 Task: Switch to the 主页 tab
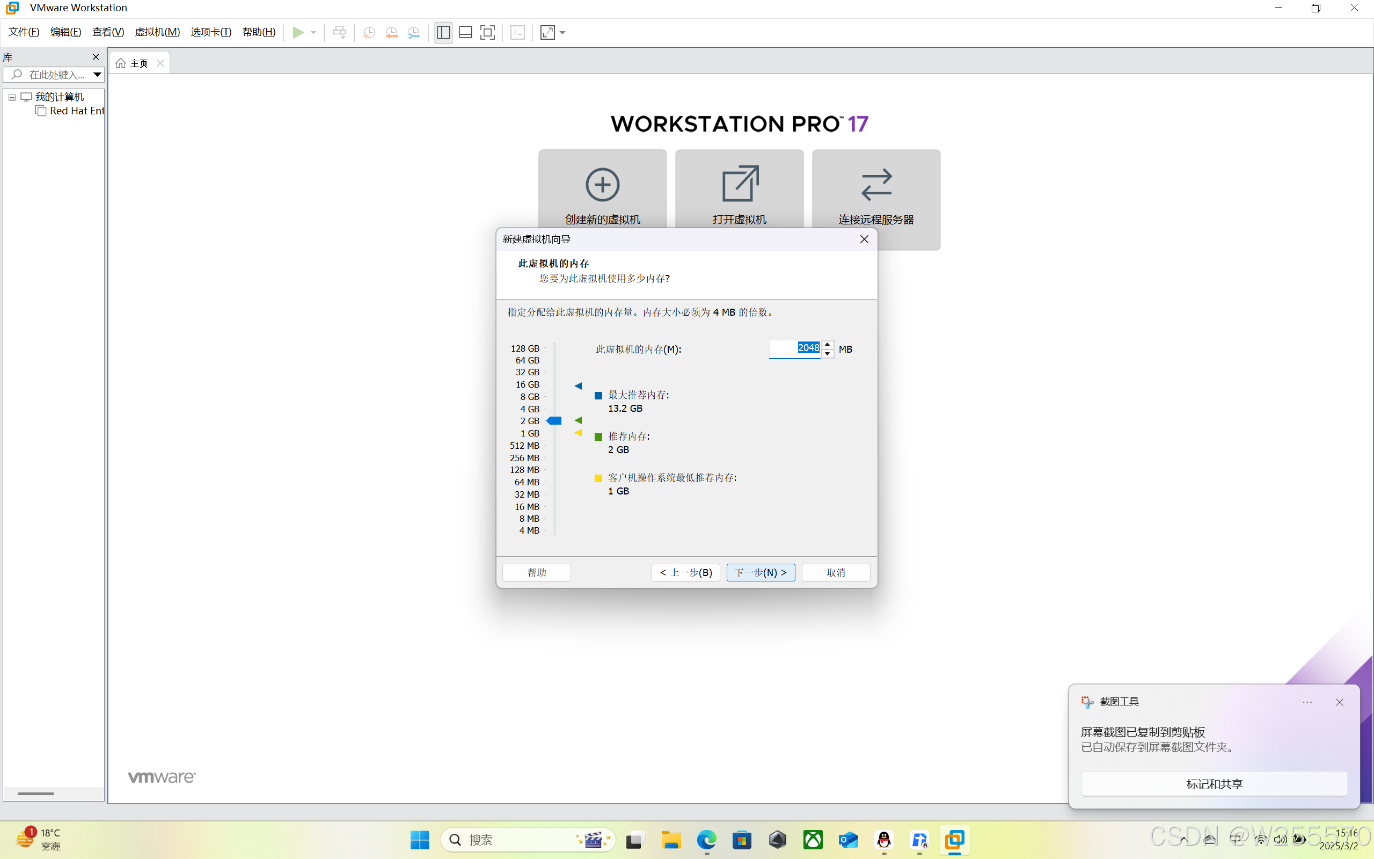pyautogui.click(x=138, y=63)
